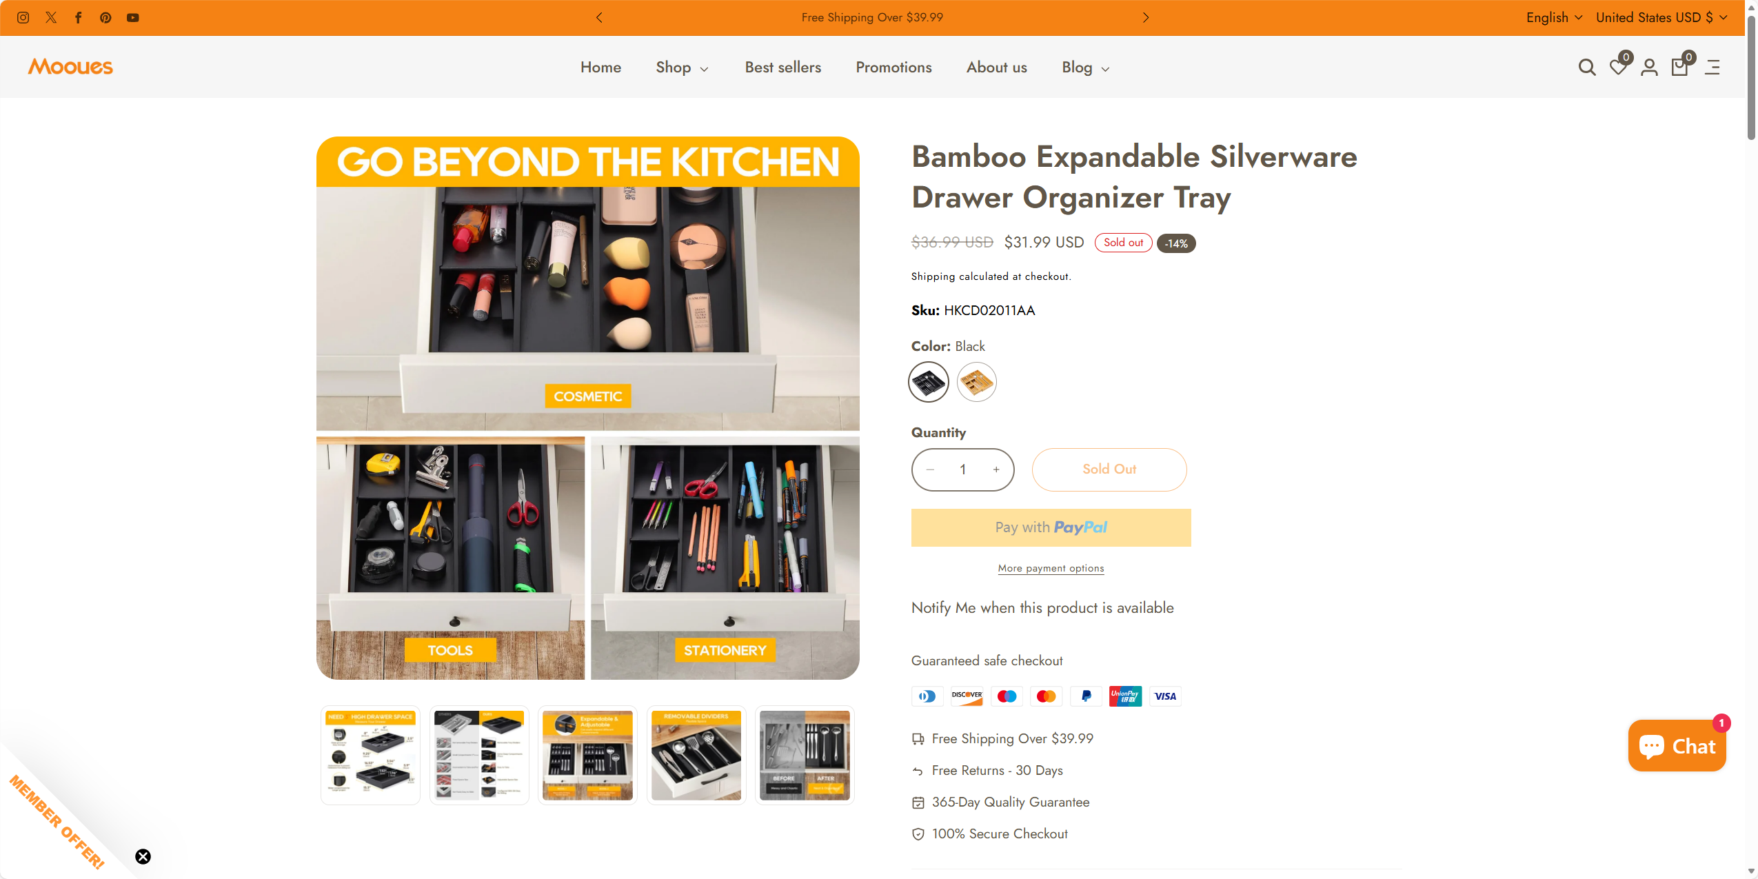The image size is (1758, 879).
Task: Open the shopping cart bag icon
Action: tap(1680, 67)
